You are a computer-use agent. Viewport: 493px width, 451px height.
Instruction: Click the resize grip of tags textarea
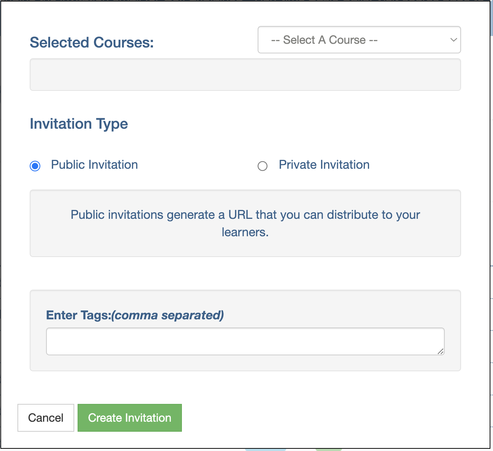tap(440, 351)
